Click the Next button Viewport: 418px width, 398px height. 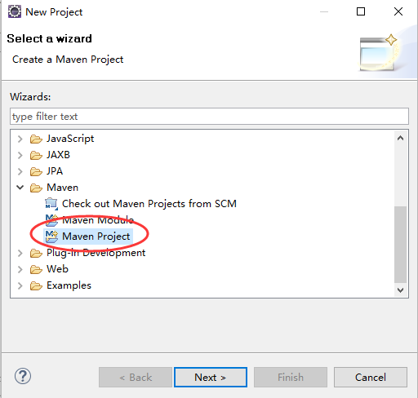(x=211, y=378)
